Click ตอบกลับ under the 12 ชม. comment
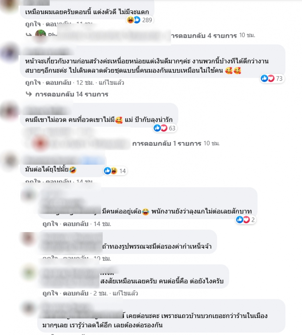The height and width of the screenshot is (335, 302). pos(58,83)
